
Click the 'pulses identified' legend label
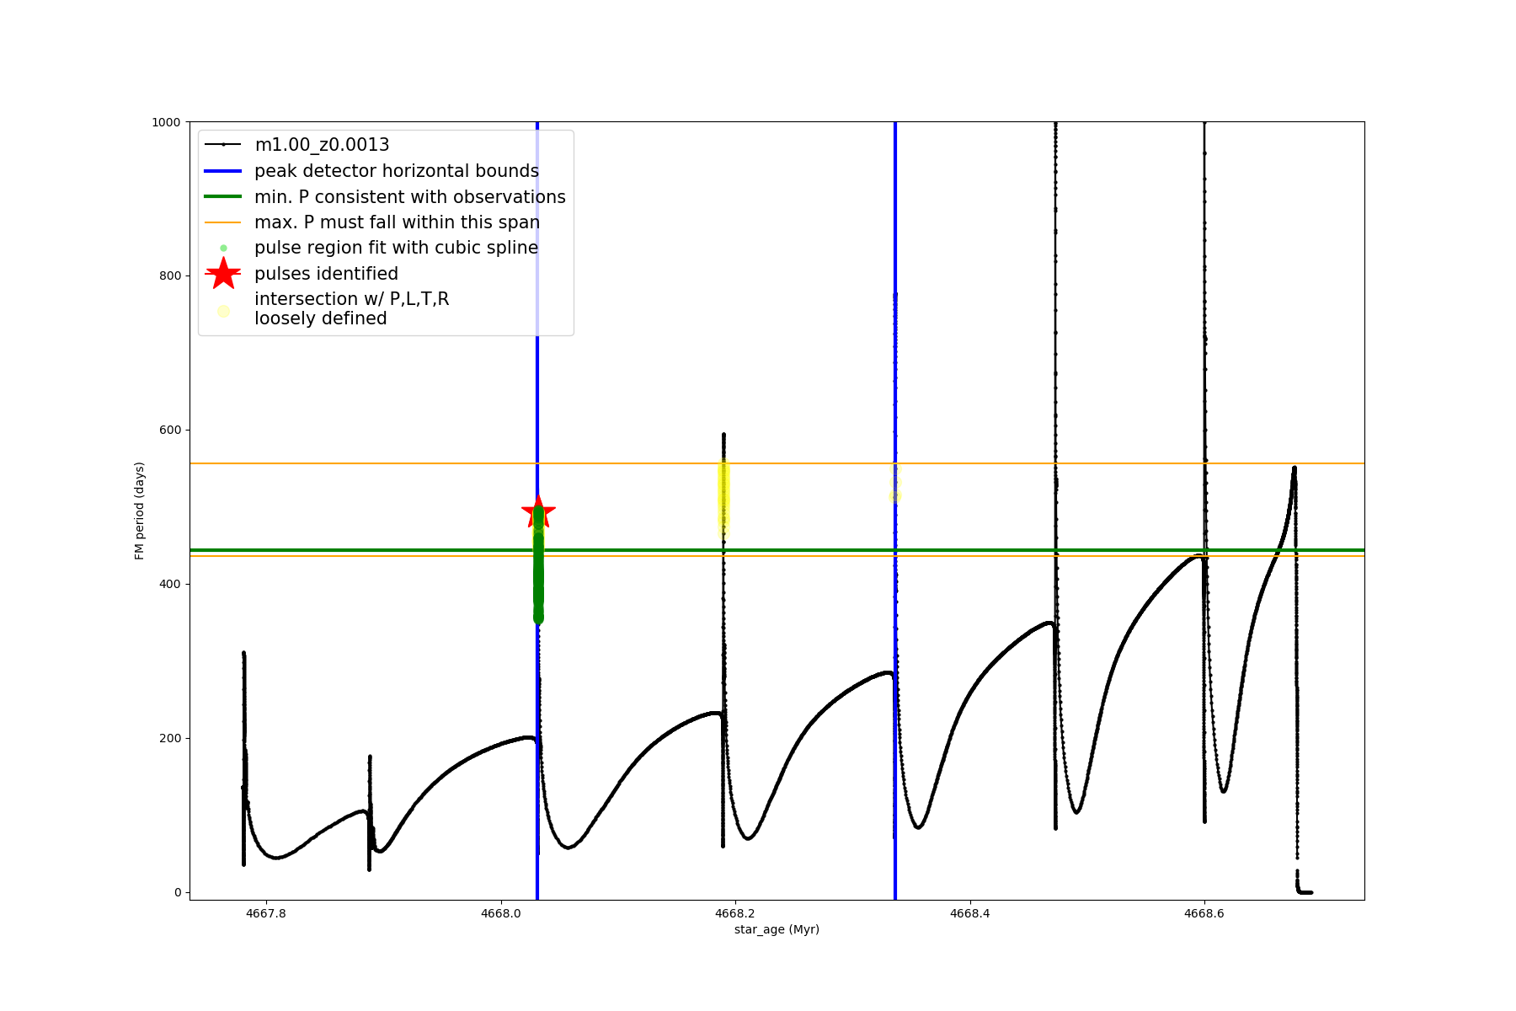(326, 274)
